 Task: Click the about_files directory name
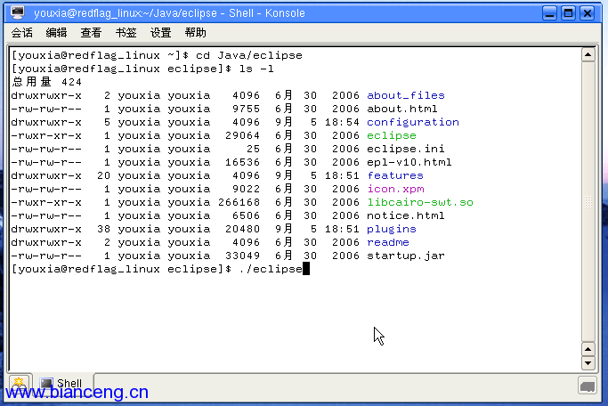pos(406,95)
